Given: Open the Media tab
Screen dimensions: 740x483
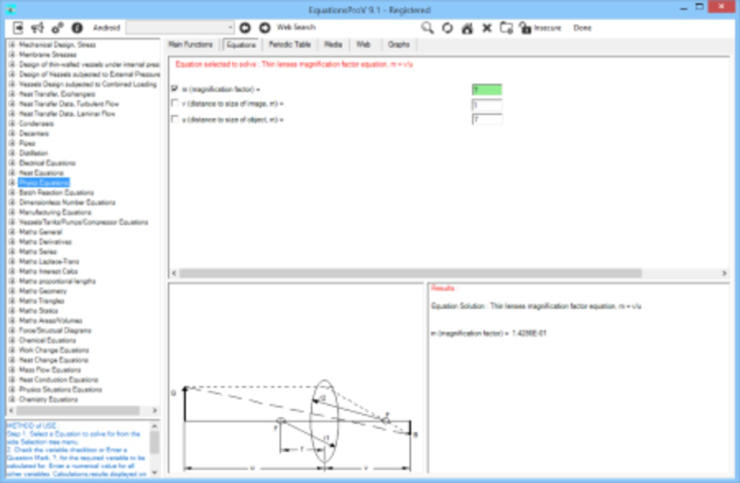Looking at the screenshot, I should (x=333, y=45).
